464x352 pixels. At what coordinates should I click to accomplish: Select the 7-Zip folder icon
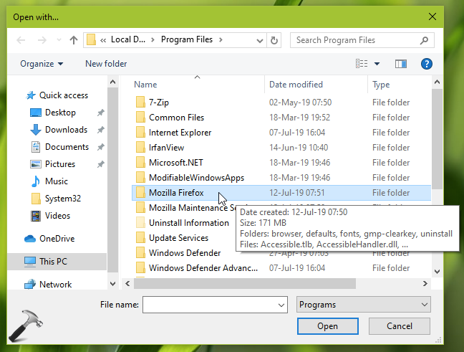[x=140, y=103]
